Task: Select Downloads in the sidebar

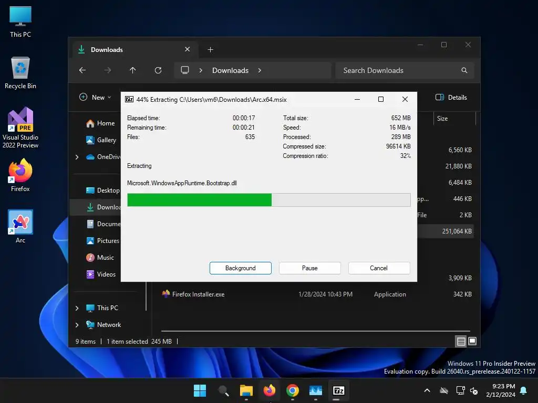Action: (x=95, y=207)
